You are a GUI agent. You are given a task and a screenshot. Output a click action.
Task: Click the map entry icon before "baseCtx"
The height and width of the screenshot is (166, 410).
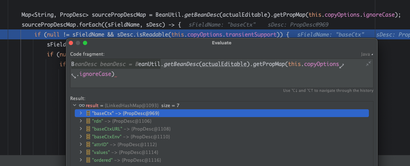point(88,113)
